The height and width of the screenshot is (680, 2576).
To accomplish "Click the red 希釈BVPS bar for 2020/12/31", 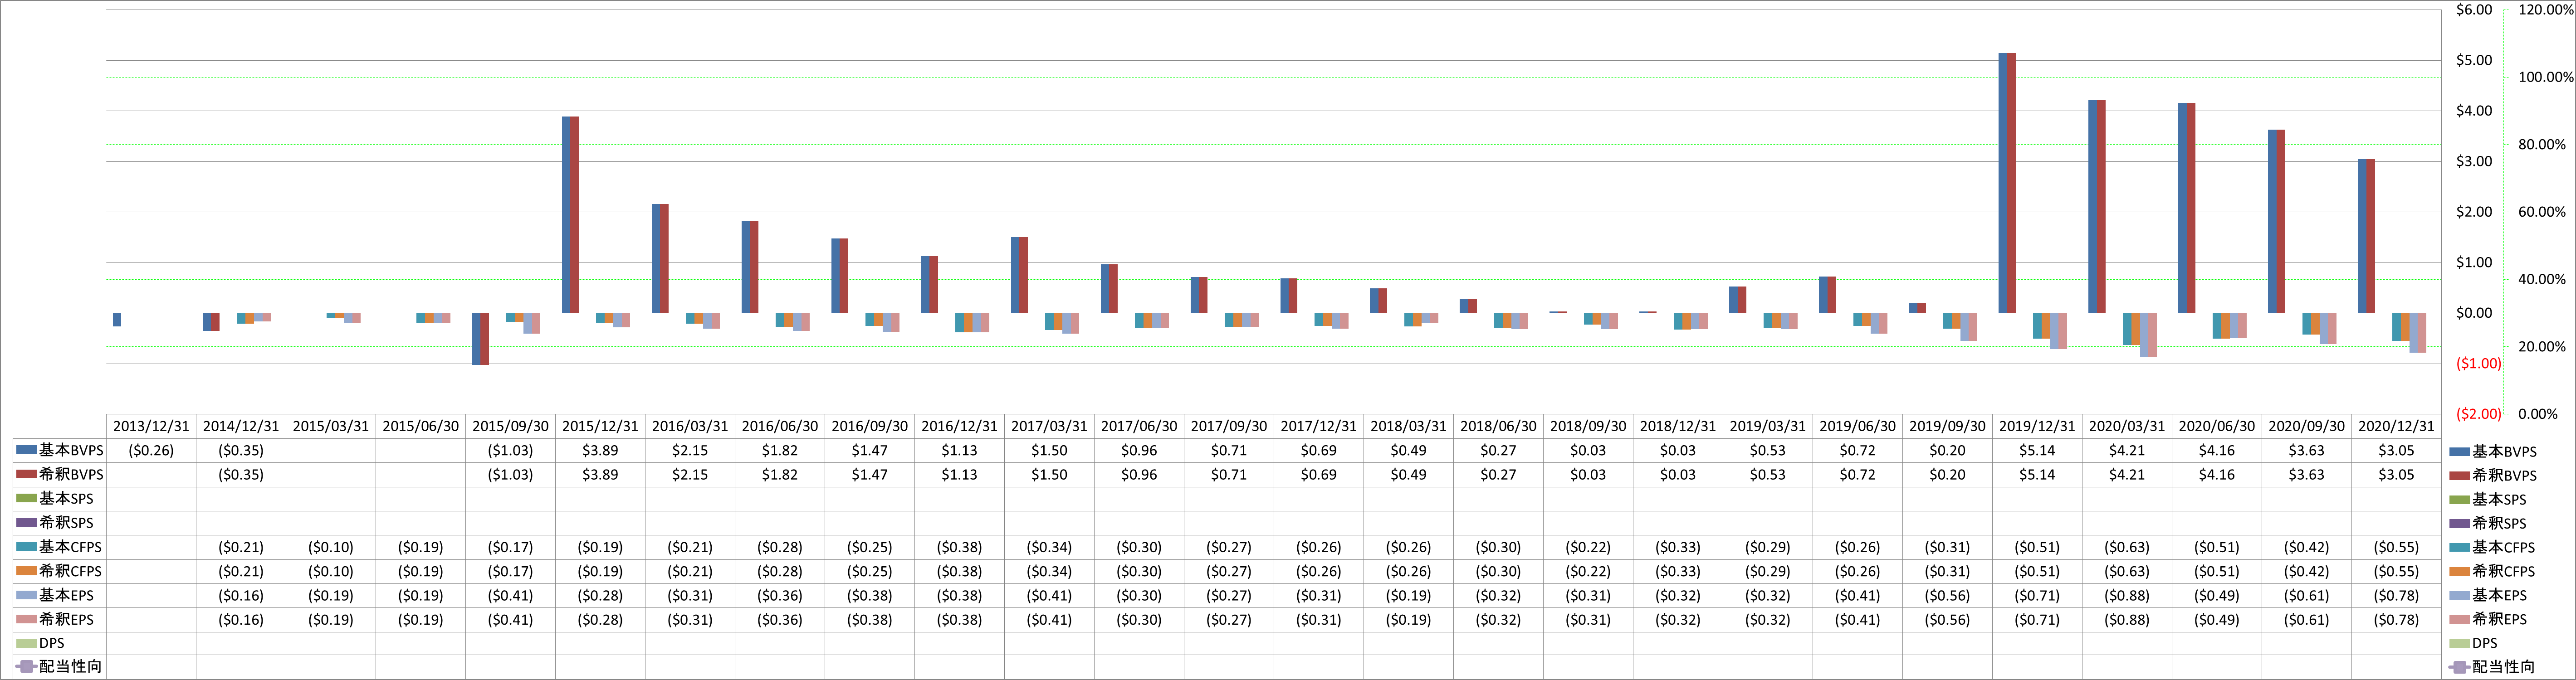I will coord(2371,236).
